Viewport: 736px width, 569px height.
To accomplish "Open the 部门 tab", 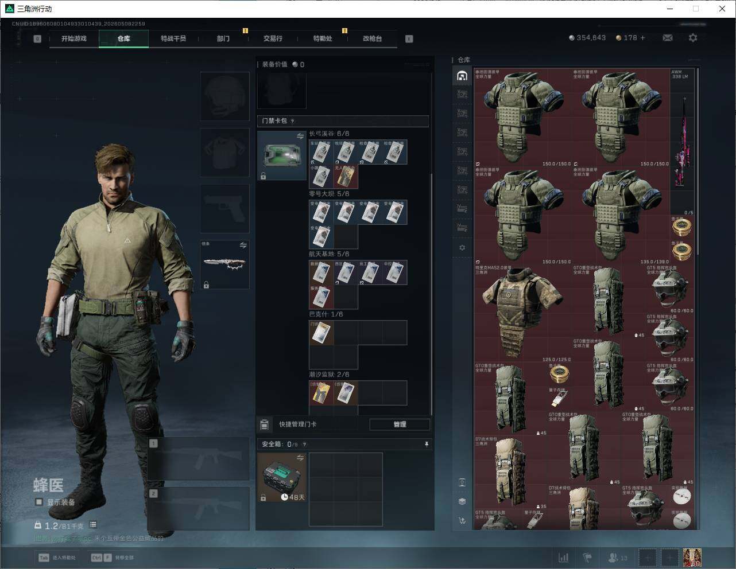I will (223, 38).
